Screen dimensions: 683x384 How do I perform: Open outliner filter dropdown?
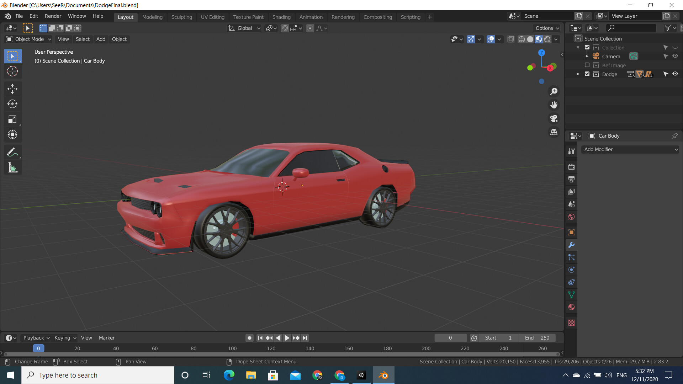(x=670, y=28)
